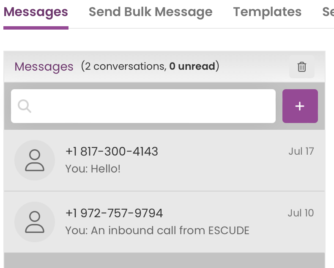This screenshot has width=334, height=268.
Task: Select the 'You: Hello!' message preview
Action: (x=93, y=169)
